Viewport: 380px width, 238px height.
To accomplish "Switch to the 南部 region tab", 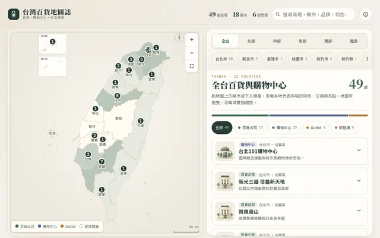I will 302,41.
